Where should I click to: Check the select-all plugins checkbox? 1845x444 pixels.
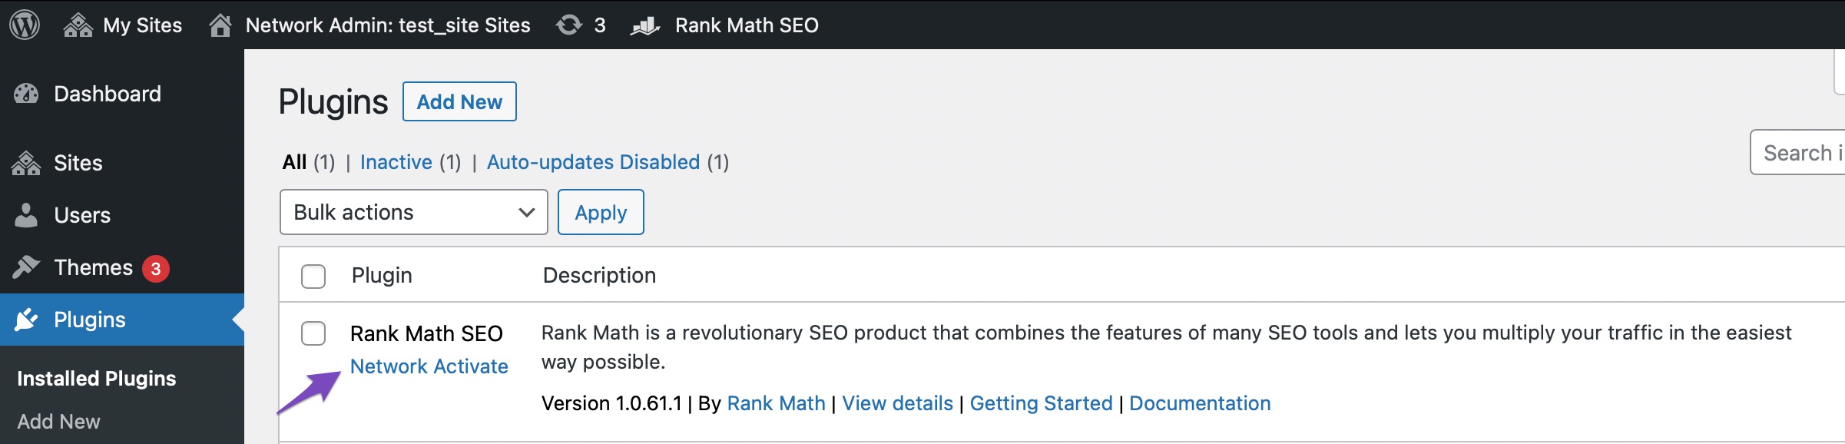pos(313,276)
